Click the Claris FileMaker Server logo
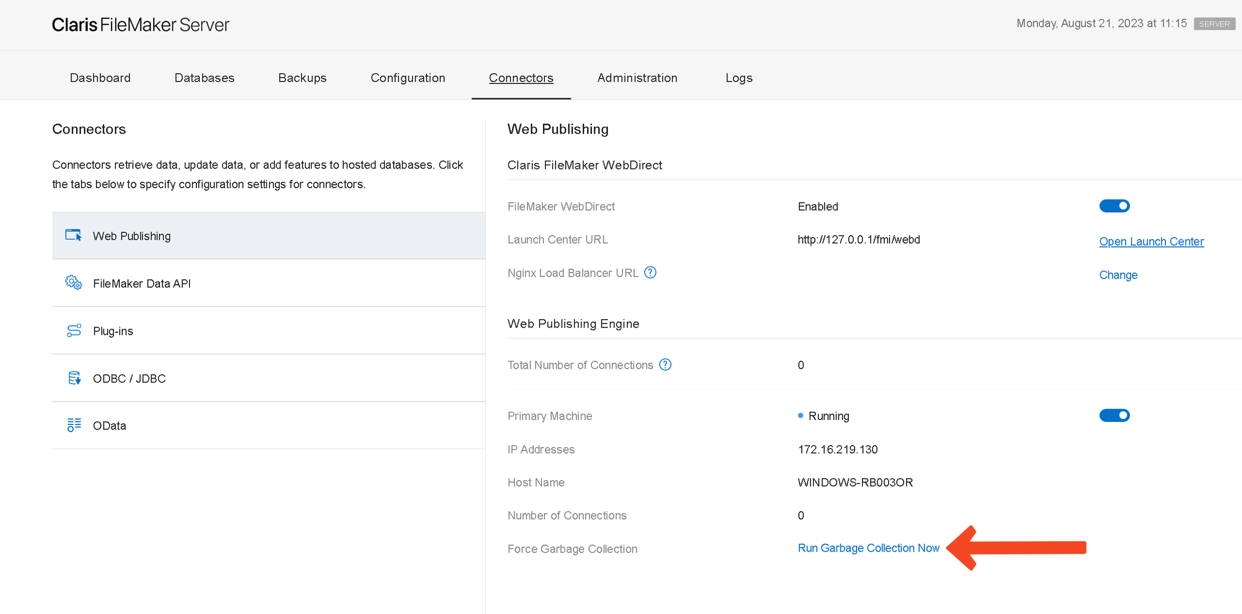Image resolution: width=1242 pixels, height=614 pixels. [x=140, y=25]
